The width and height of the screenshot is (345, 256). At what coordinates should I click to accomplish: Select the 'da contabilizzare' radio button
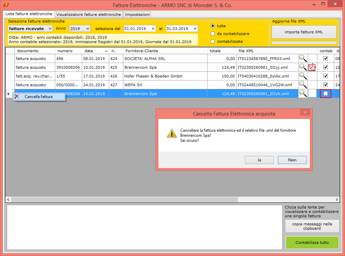click(x=213, y=34)
